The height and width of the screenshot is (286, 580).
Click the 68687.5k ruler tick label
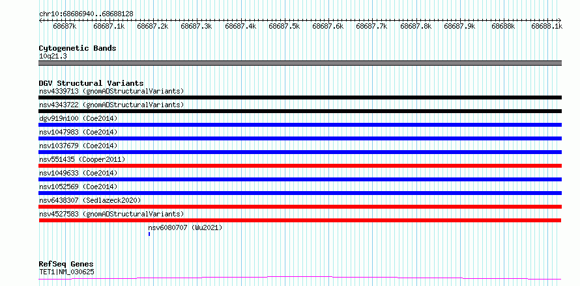pos(284,26)
